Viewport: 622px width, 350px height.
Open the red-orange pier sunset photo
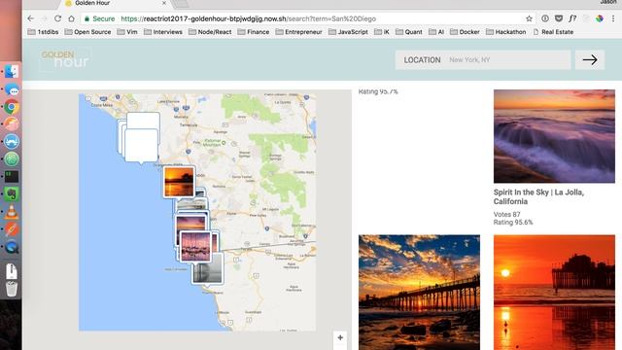coord(554,293)
